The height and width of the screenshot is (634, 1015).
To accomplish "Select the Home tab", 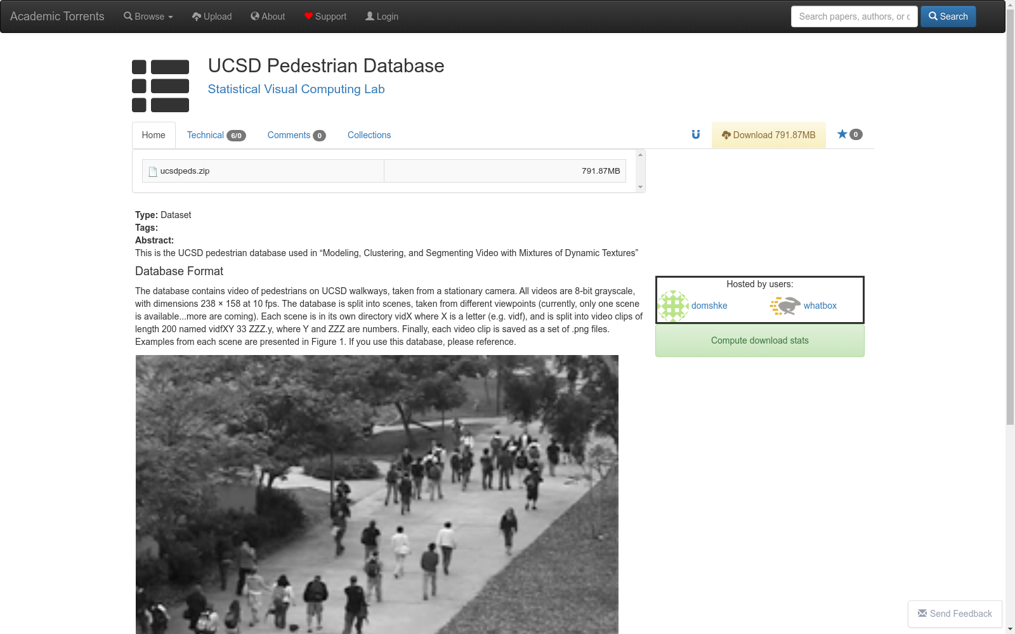I will (x=154, y=135).
